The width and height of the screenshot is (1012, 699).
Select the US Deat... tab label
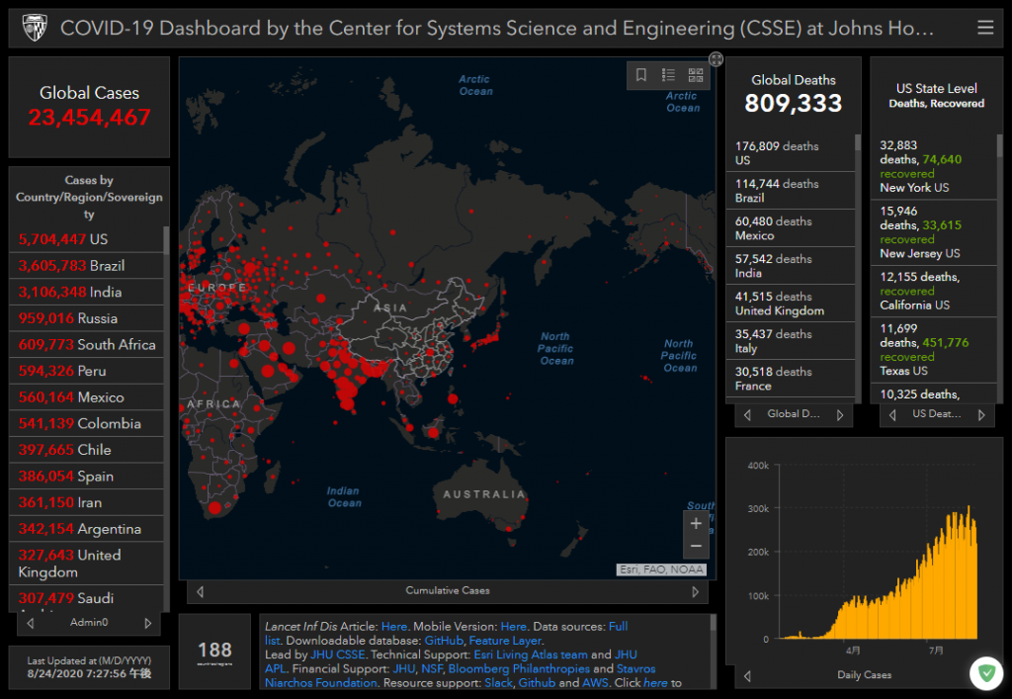click(x=936, y=413)
